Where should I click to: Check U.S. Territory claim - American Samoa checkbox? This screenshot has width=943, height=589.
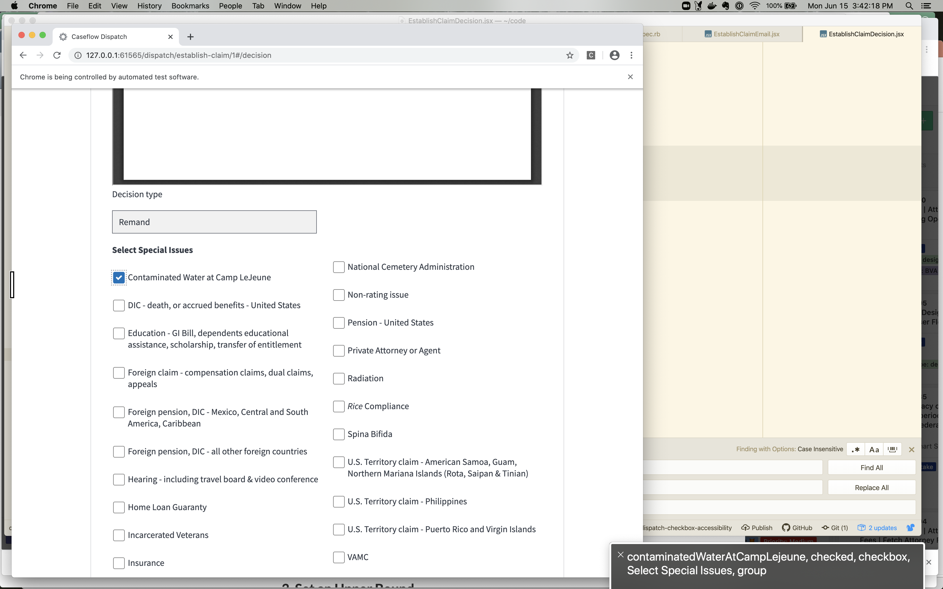(339, 463)
